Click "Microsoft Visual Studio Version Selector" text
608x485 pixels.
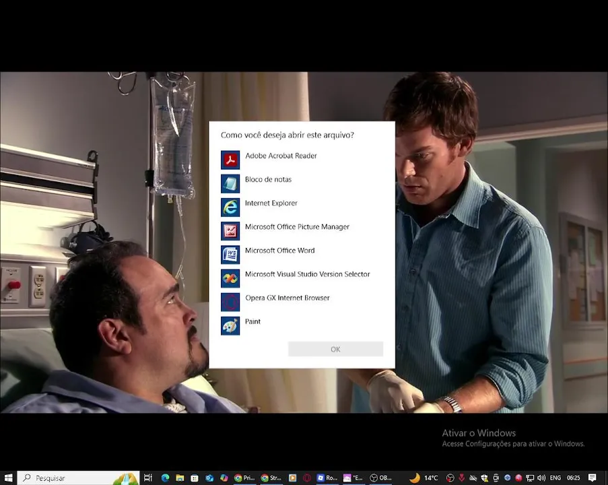point(308,274)
